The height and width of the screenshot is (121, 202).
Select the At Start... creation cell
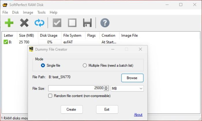tap(109, 42)
